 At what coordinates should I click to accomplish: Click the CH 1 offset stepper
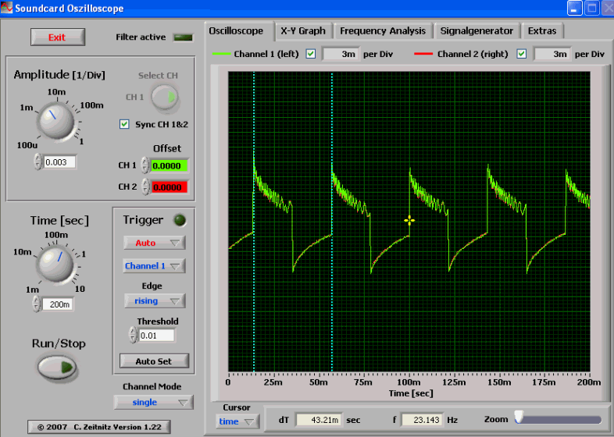point(145,165)
